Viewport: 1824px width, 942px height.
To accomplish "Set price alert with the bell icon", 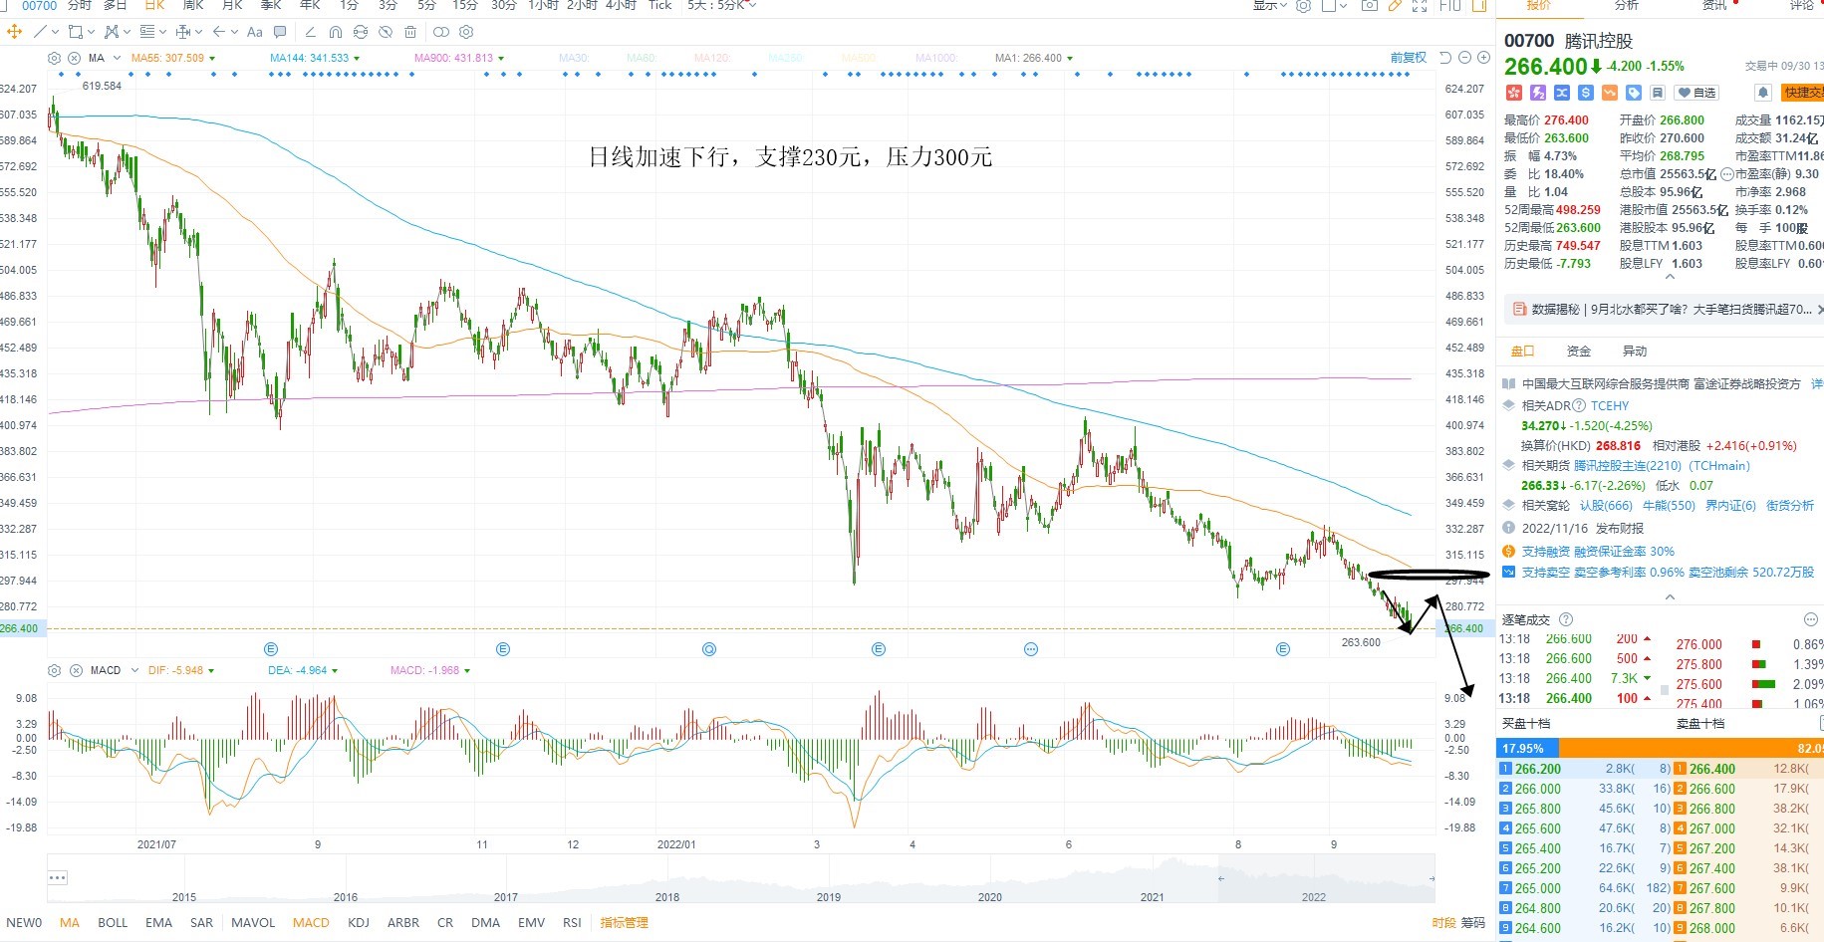I will coord(1762,93).
